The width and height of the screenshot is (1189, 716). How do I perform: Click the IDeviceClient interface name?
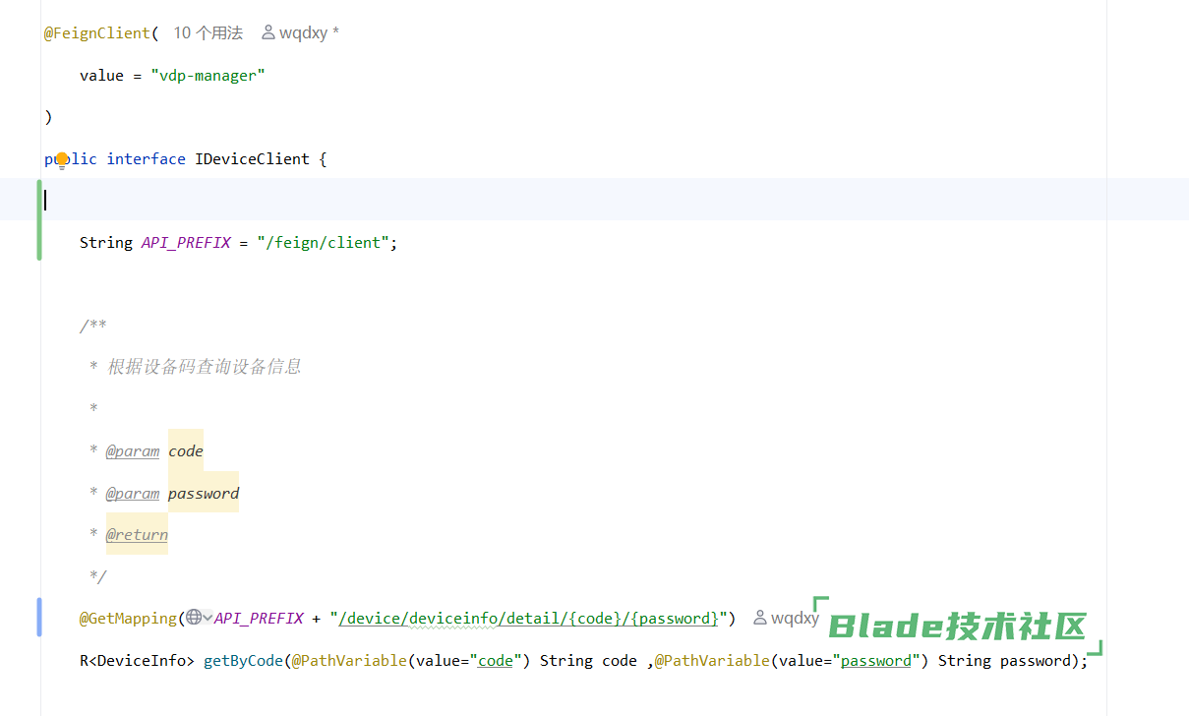[252, 158]
